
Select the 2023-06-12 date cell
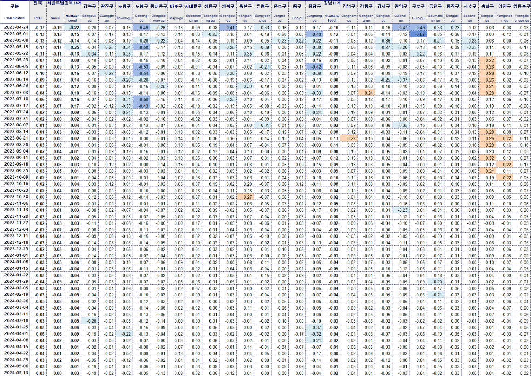click(x=16, y=73)
